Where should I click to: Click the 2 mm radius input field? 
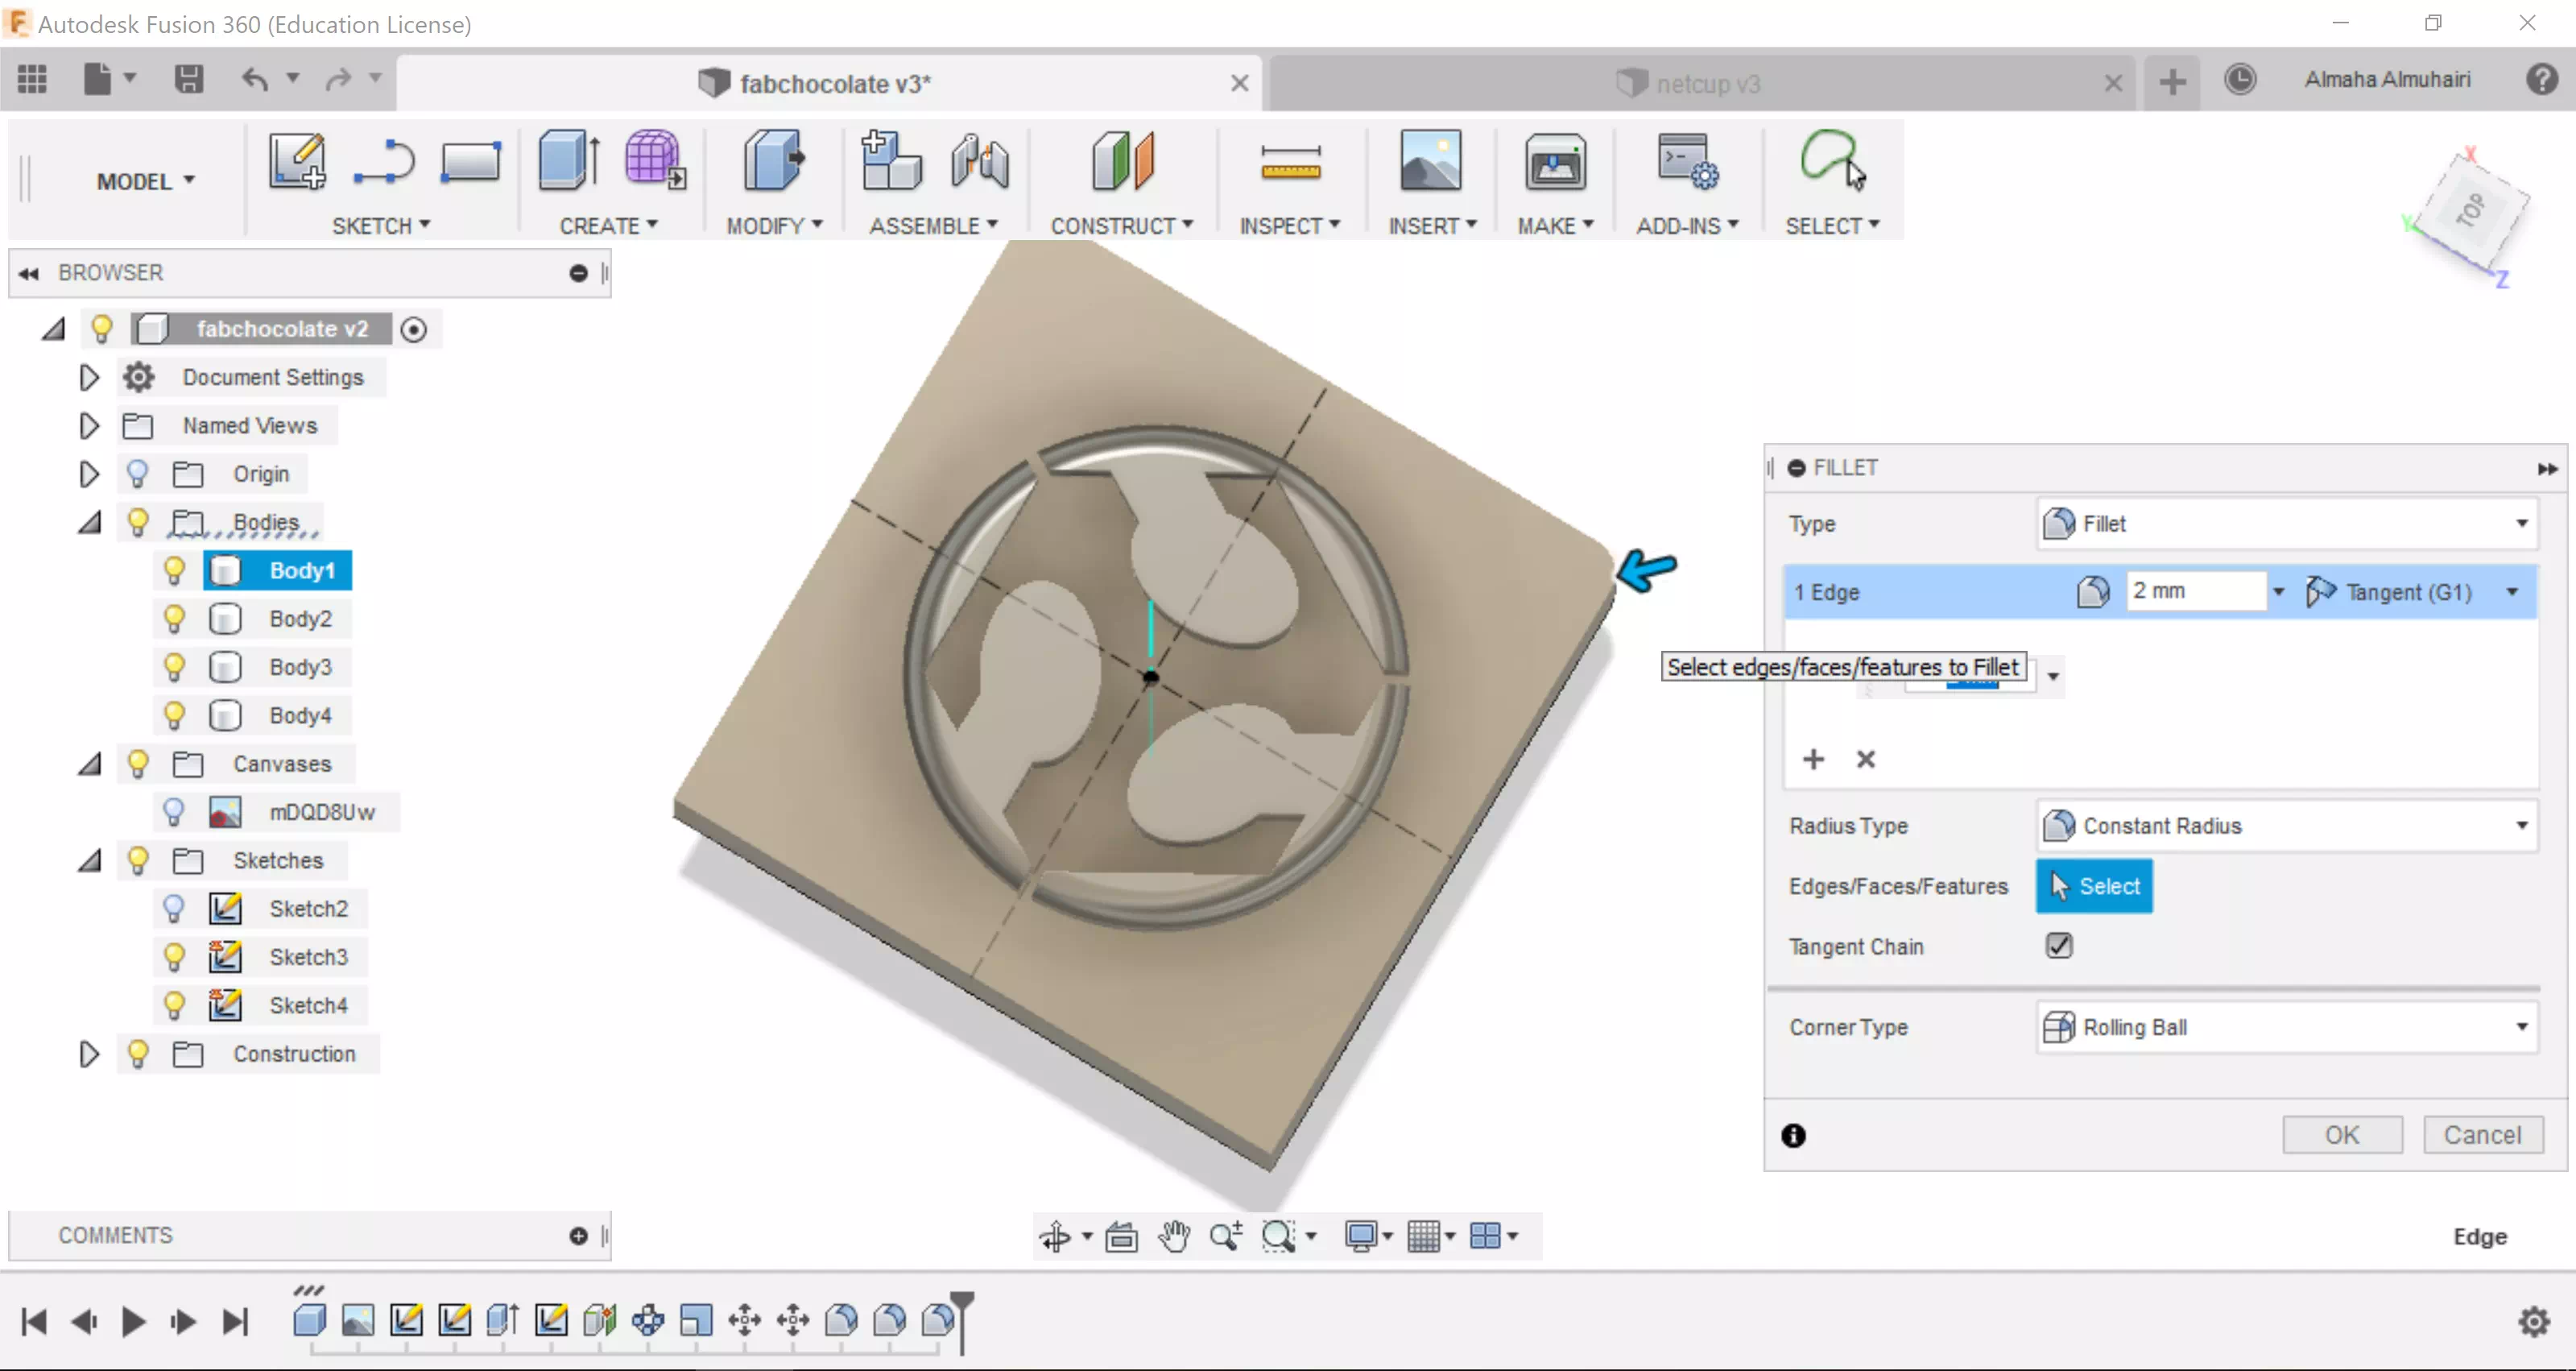tap(2194, 591)
